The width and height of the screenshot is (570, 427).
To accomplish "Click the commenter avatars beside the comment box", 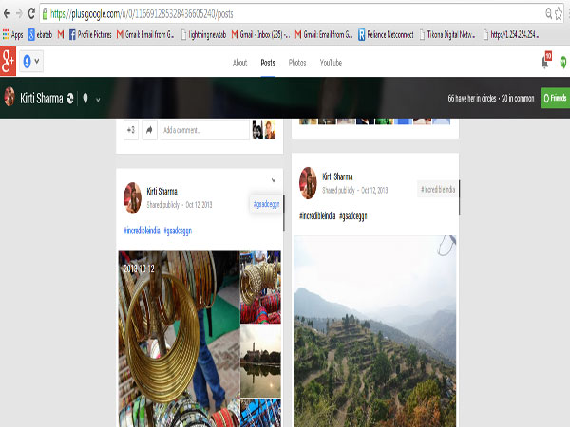I will pos(264,130).
